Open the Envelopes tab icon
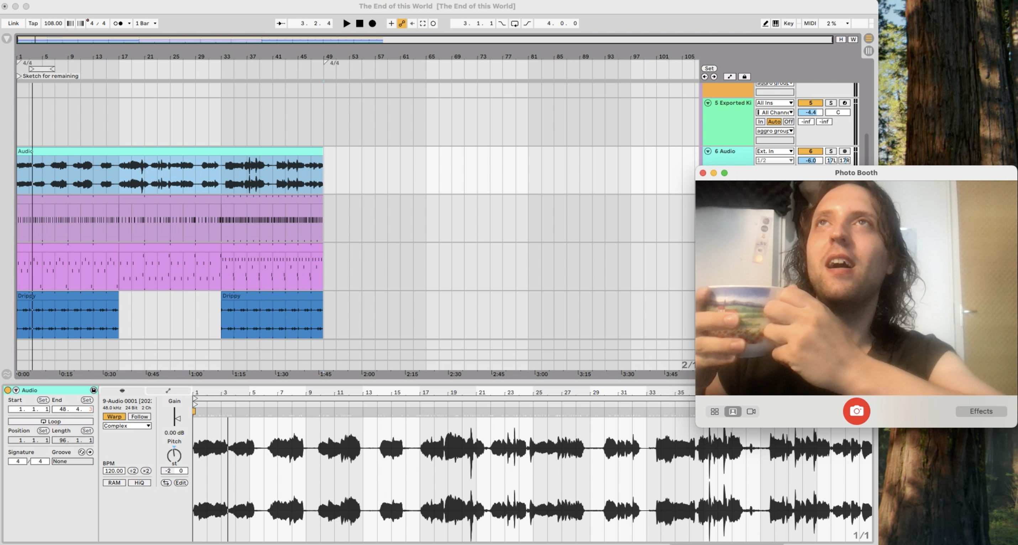 (168, 391)
